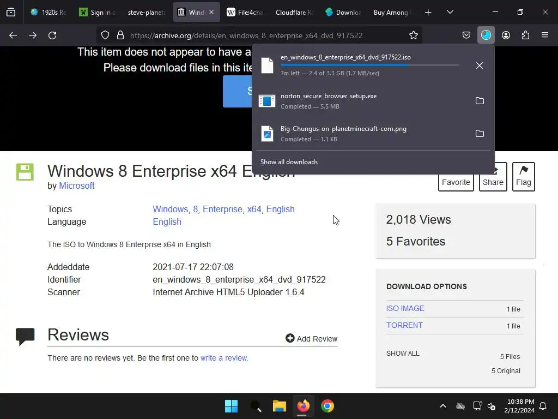The width and height of the screenshot is (558, 419).
Task: Switch to steve-planet tab
Action: coord(146,13)
